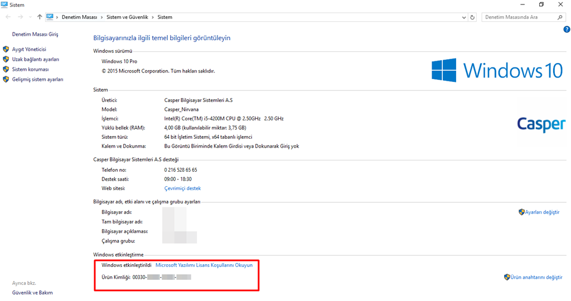Click the computer icon in the address bar
Image resolution: width=571 pixels, height=301 pixels.
pyautogui.click(x=50, y=17)
